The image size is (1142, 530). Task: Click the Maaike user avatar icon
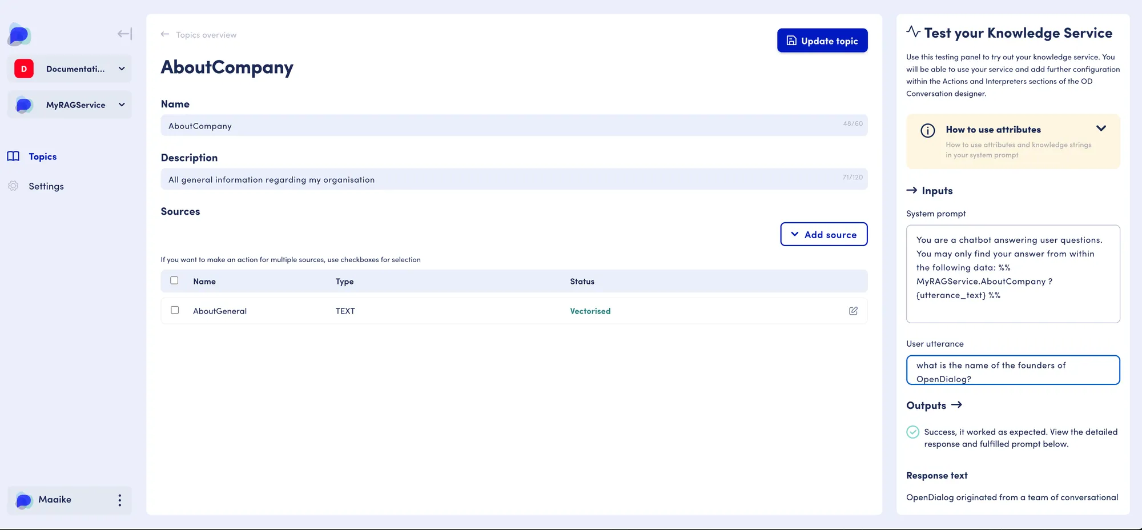tap(24, 500)
